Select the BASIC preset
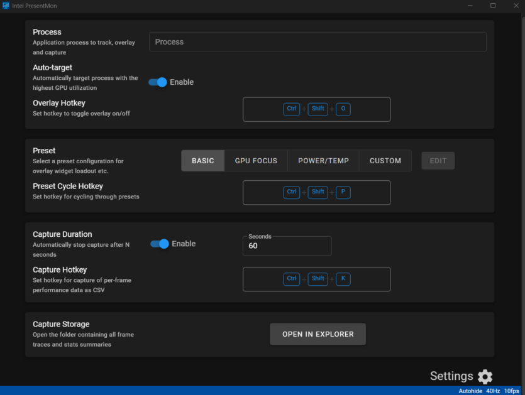 203,161
